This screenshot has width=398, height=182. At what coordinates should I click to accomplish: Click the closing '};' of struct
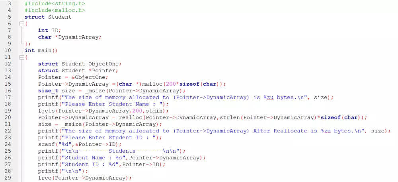click(28, 44)
